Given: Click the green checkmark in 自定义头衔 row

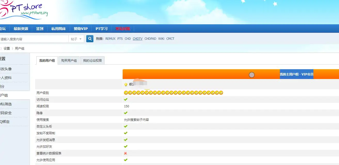Looking at the screenshot, I should [126, 126].
